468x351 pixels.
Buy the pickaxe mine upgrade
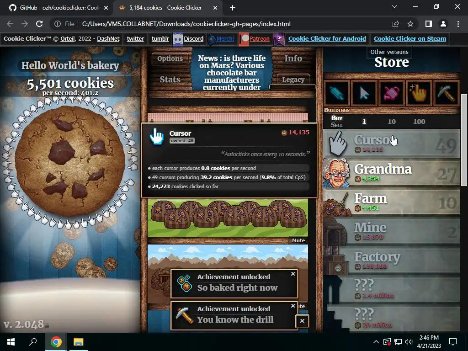(446, 94)
